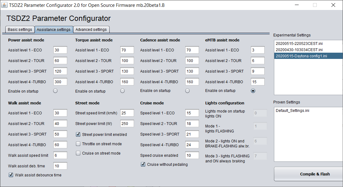Edit Walk assist level 2 TOUR field
The width and height of the screenshot is (343, 187).
click(x=60, y=123)
